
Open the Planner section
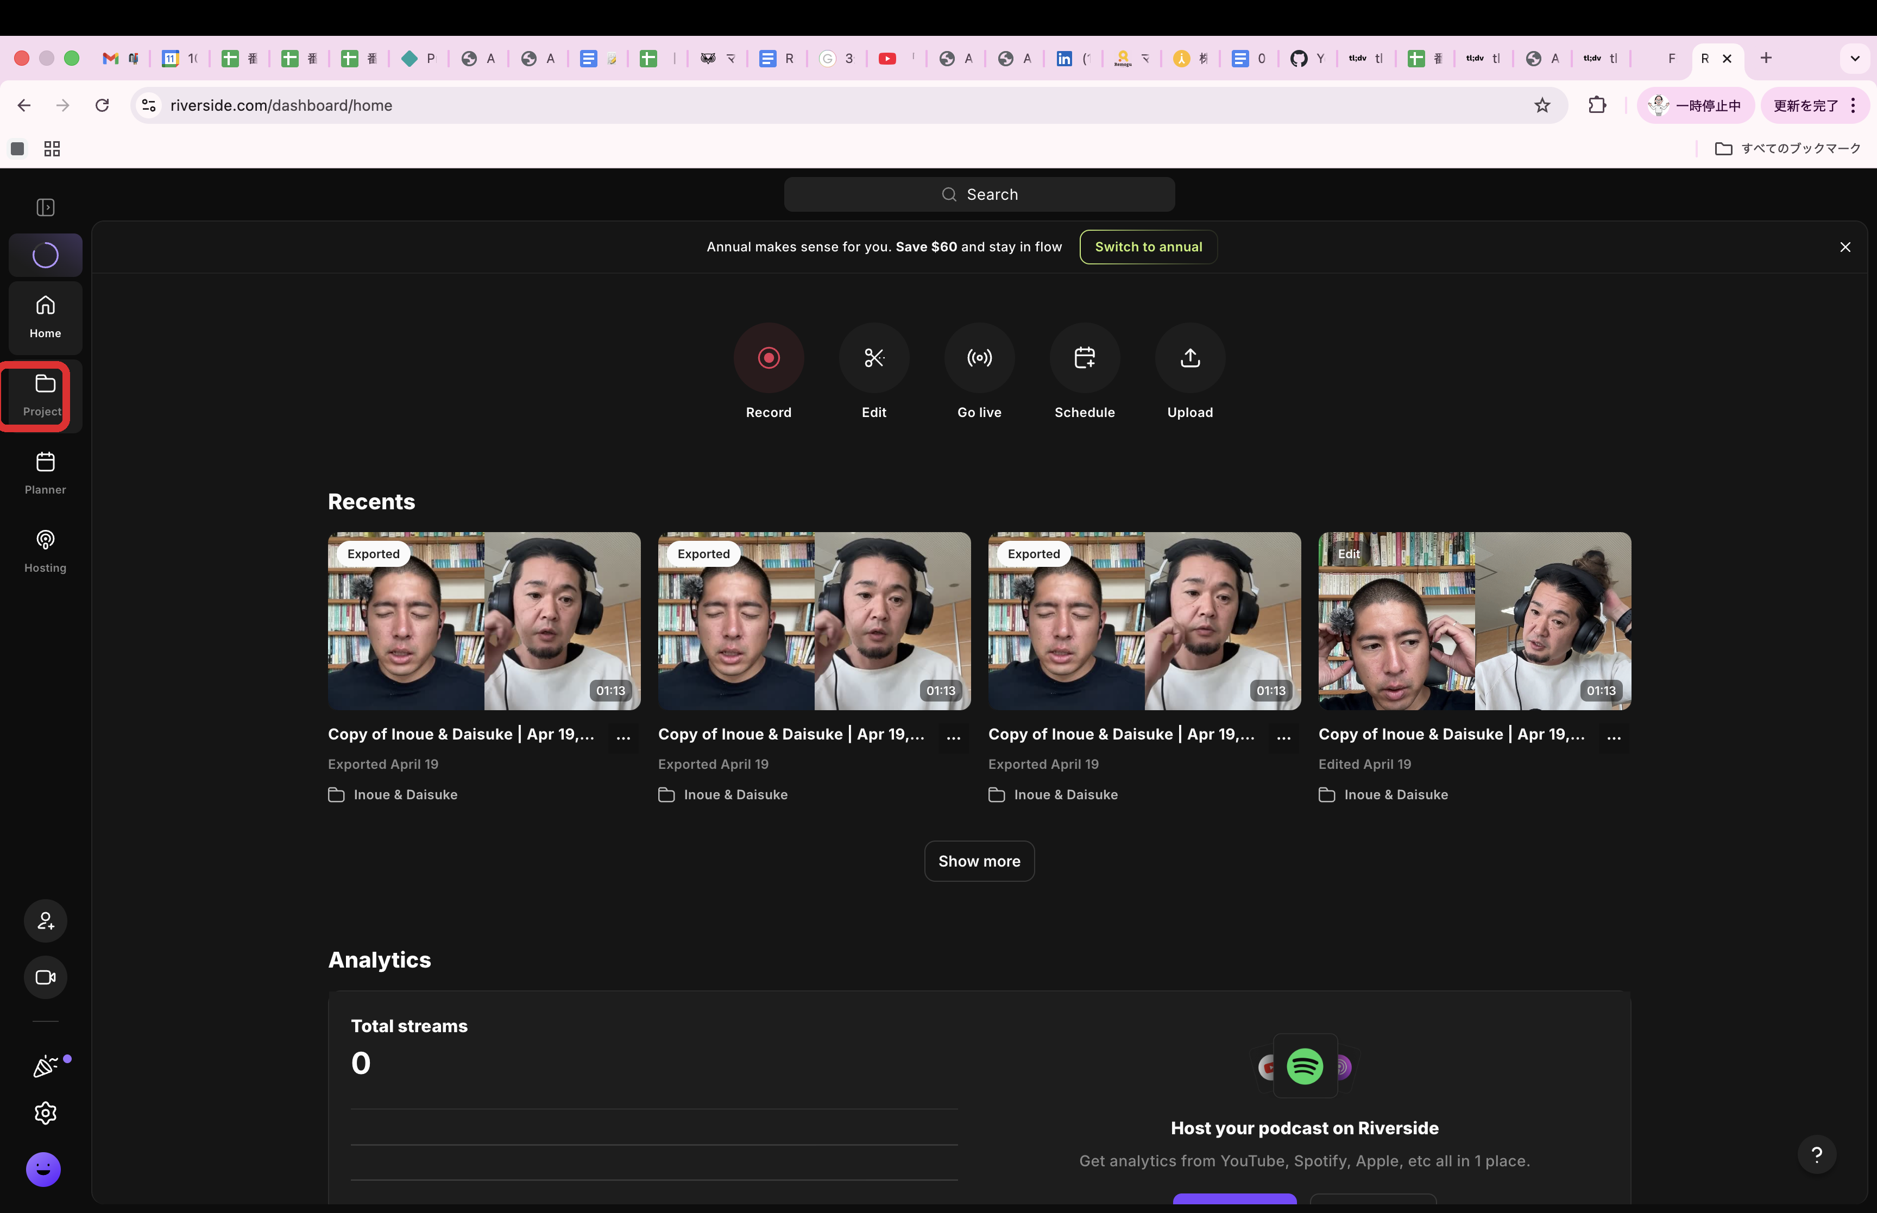(x=46, y=473)
